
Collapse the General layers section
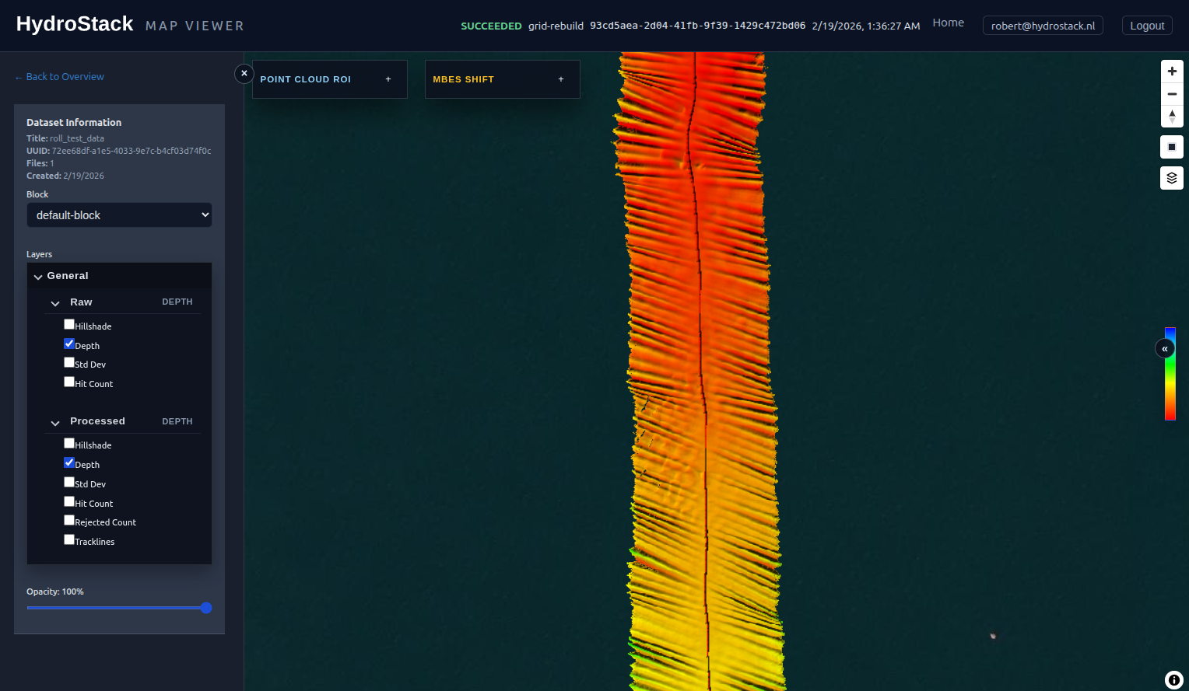[37, 275]
